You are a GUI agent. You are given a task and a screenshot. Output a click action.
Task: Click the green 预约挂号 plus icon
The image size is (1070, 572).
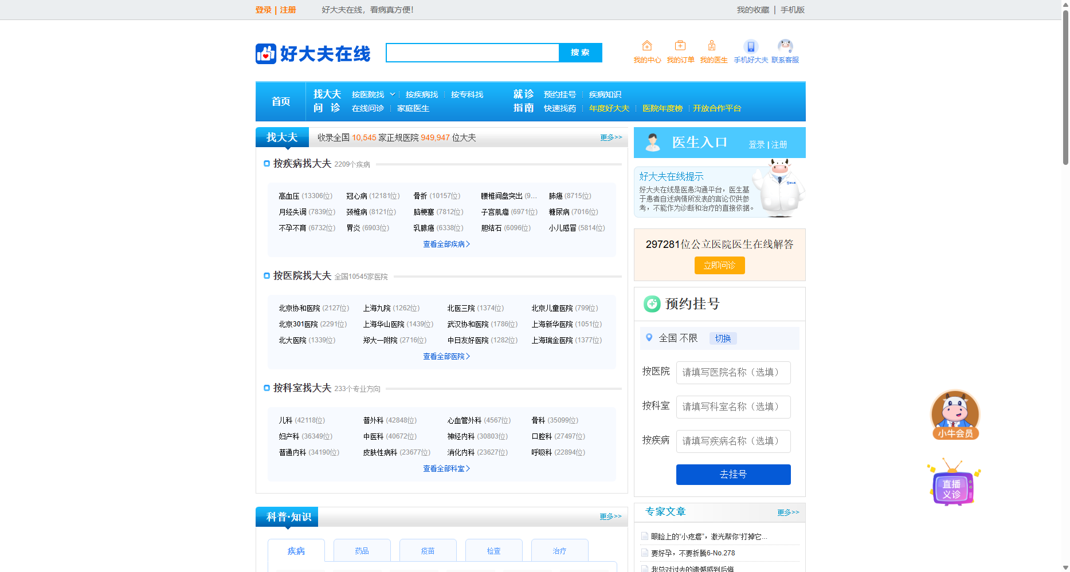652,303
